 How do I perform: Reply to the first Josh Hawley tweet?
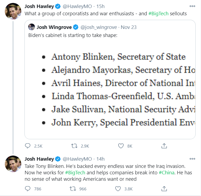point(28,146)
